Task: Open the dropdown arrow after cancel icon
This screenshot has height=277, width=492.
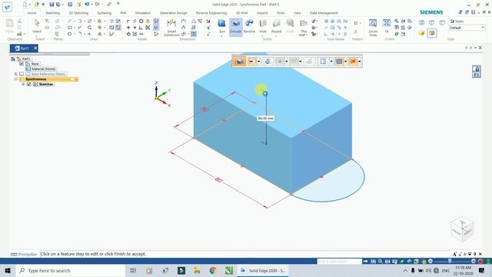Action: (x=359, y=62)
